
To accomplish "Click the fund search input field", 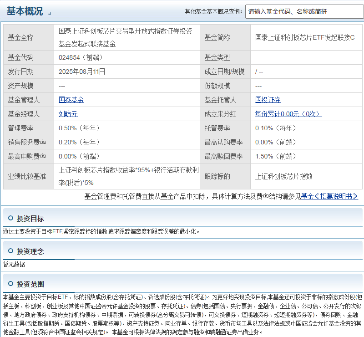I will pos(304,12).
